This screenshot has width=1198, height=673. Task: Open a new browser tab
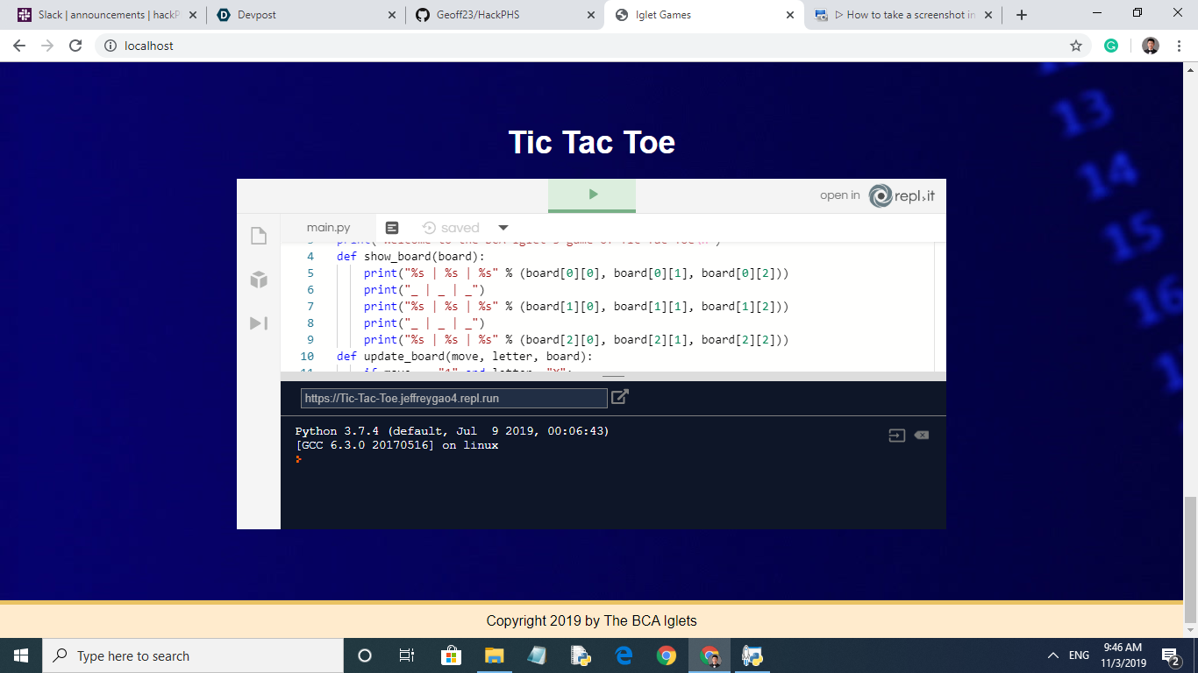(x=1022, y=15)
